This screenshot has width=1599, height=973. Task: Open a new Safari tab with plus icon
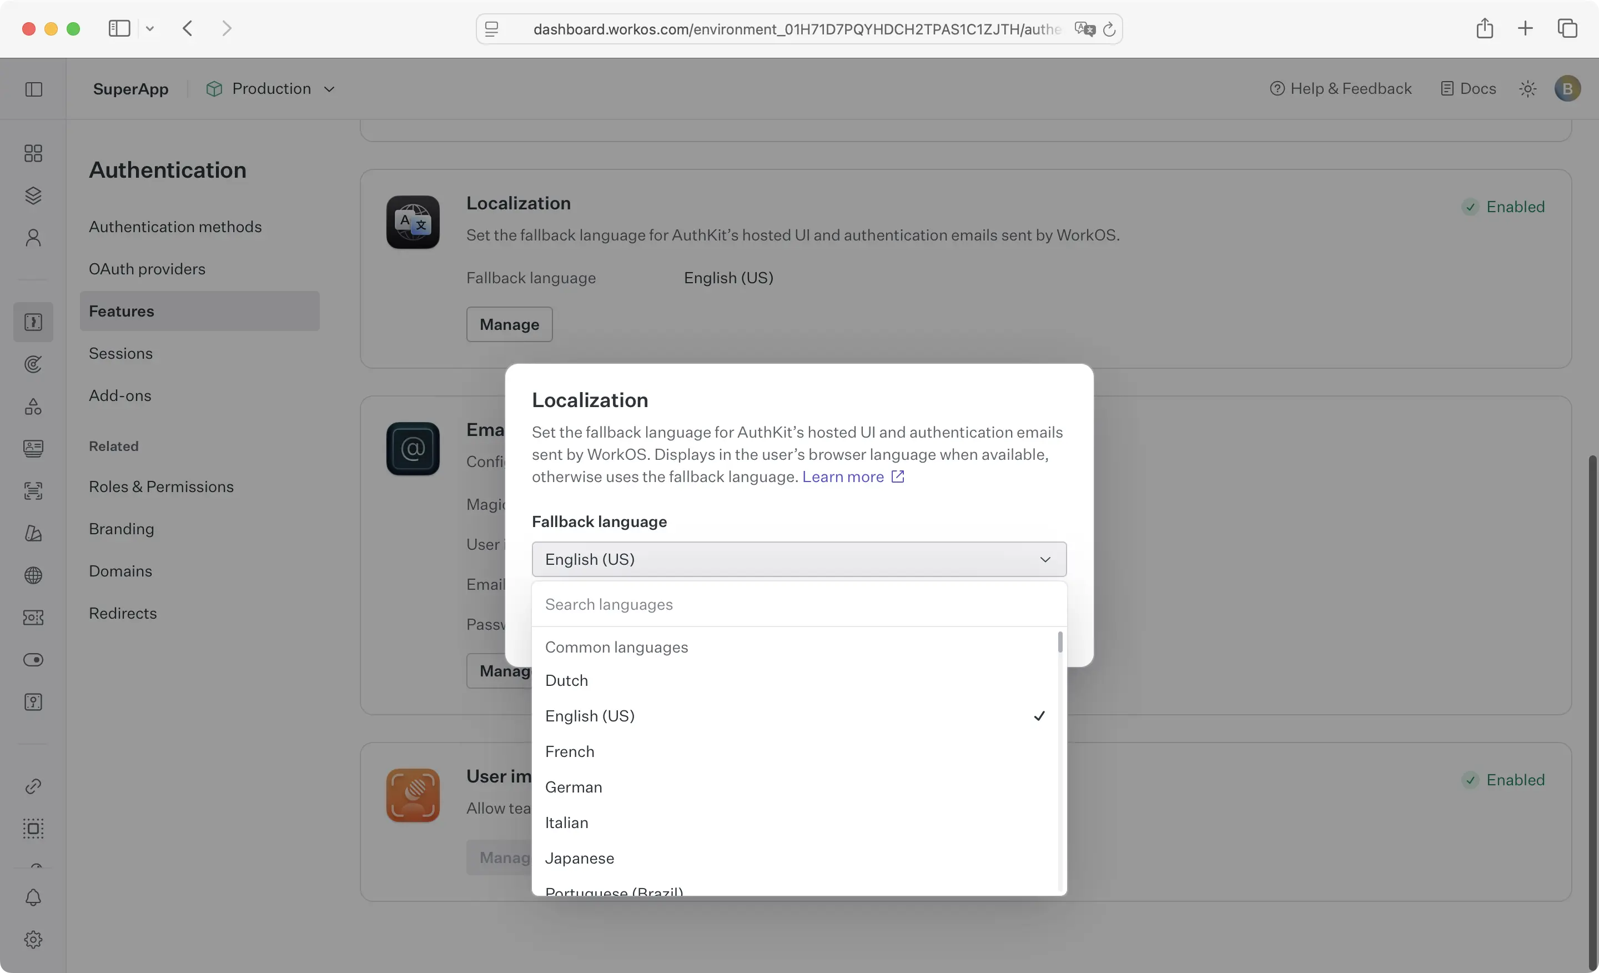pyautogui.click(x=1525, y=28)
